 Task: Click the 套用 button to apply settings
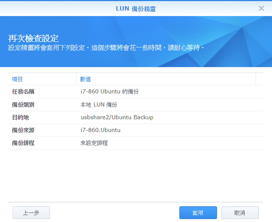198,213
